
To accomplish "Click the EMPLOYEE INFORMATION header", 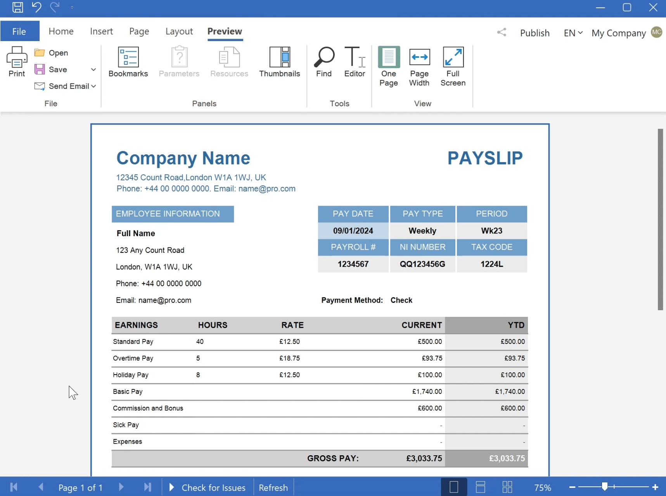I will 173,214.
